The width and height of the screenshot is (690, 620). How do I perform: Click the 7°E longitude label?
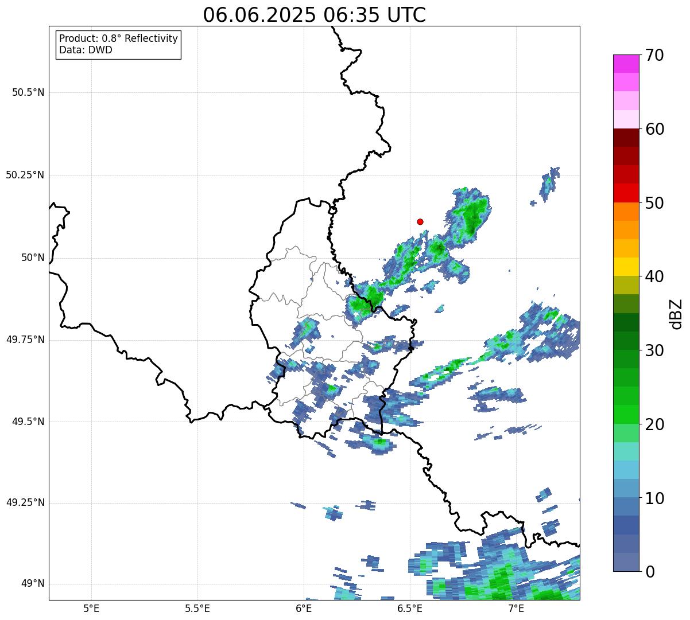(516, 608)
